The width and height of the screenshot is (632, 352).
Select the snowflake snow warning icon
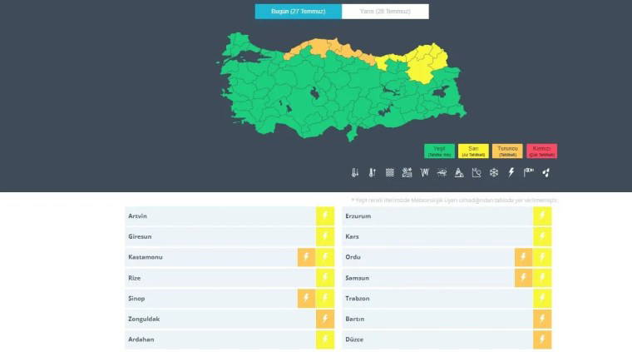point(494,173)
